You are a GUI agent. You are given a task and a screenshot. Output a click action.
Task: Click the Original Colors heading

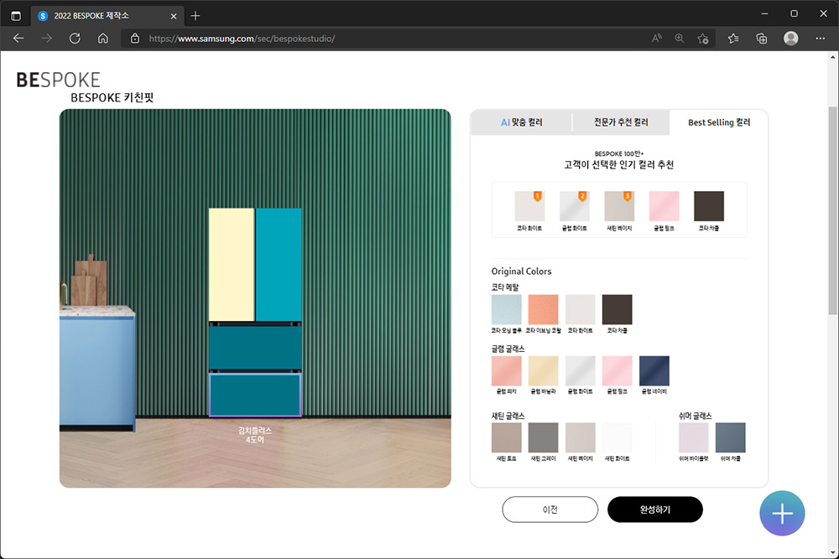(x=521, y=271)
